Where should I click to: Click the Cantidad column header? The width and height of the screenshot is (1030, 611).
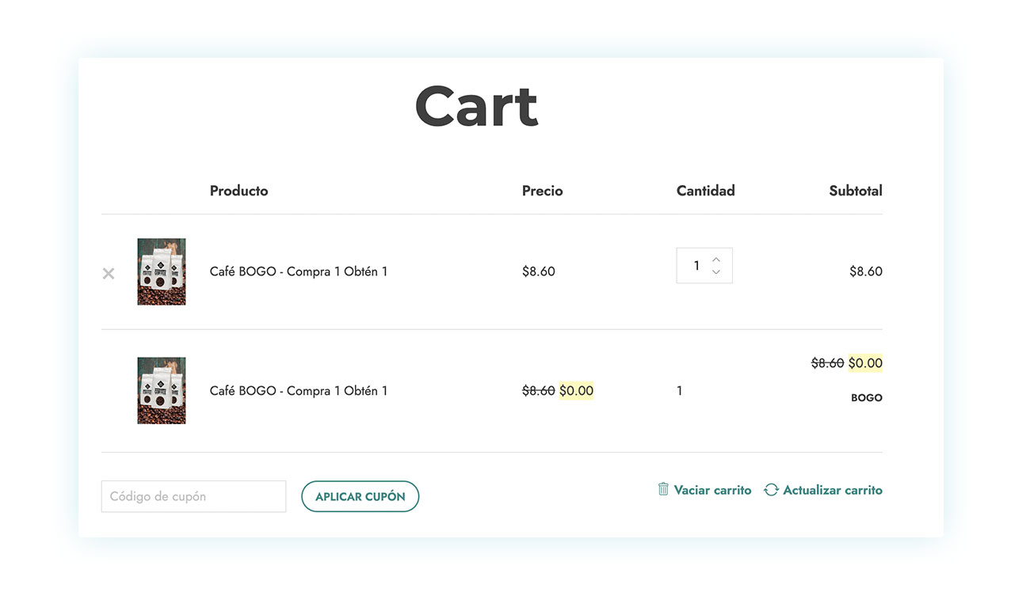tap(705, 191)
